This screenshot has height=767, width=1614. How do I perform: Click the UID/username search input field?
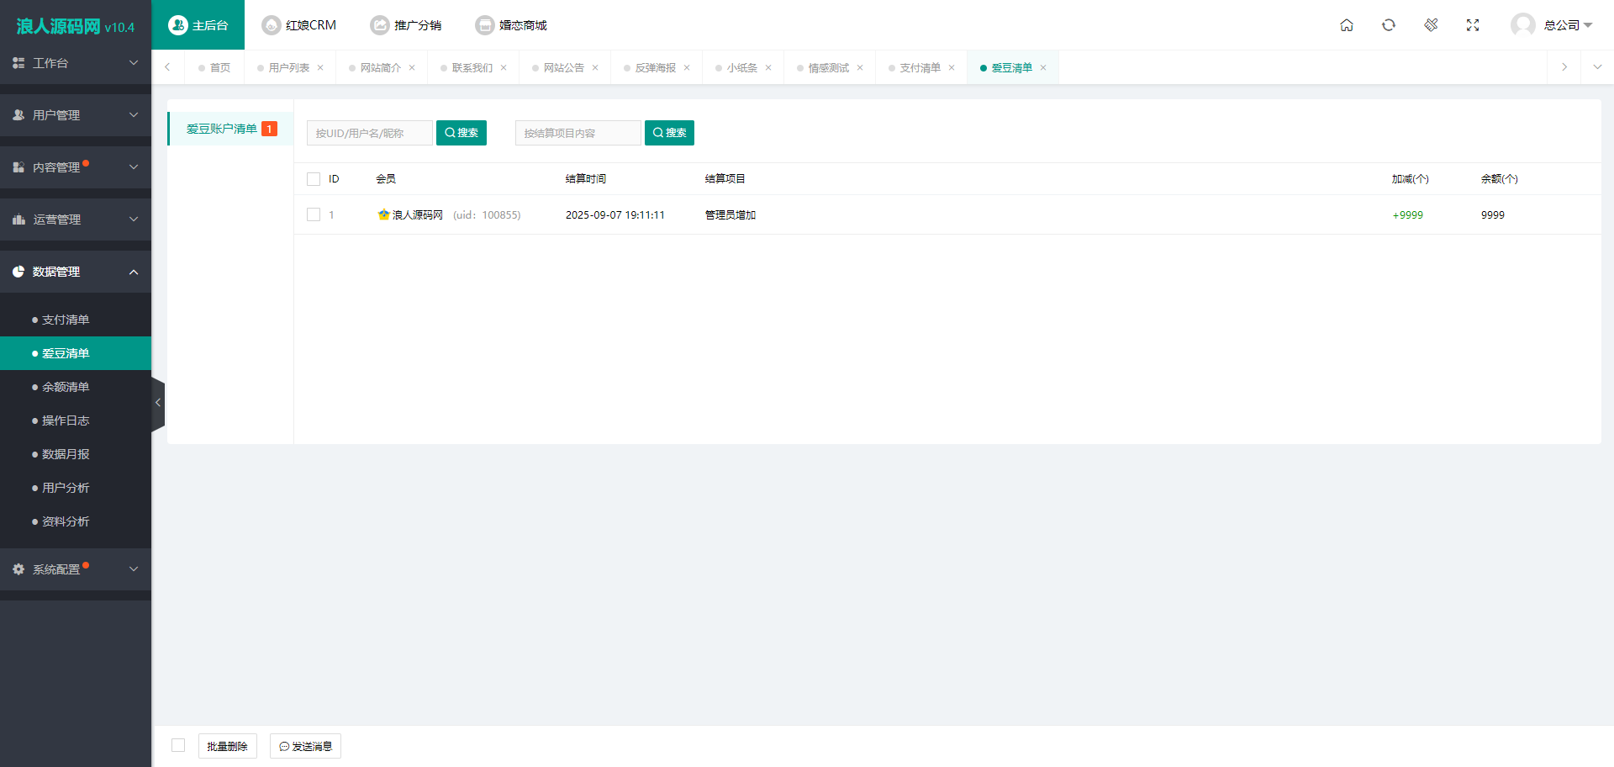click(369, 133)
